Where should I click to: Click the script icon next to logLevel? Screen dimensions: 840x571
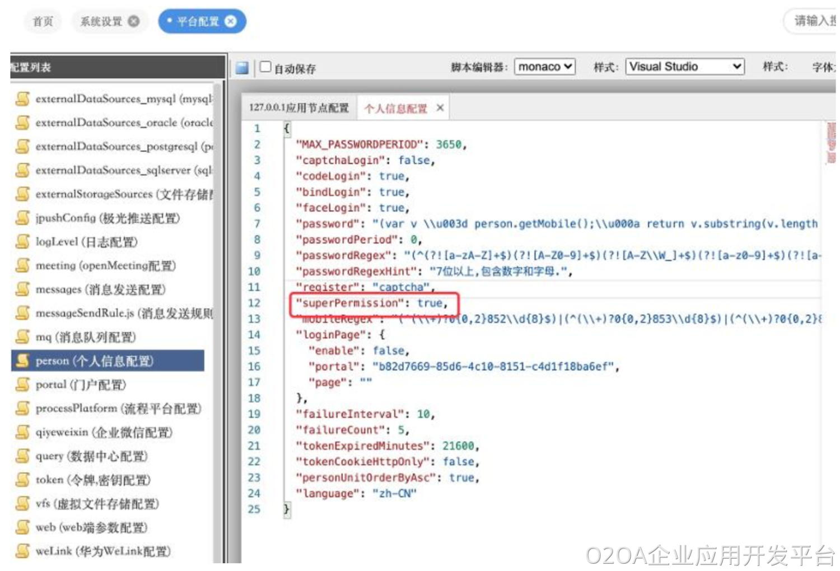pos(22,241)
